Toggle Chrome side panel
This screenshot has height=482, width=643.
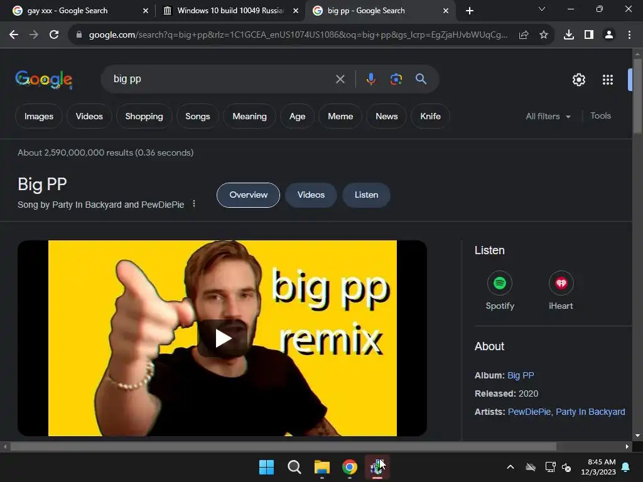pyautogui.click(x=588, y=35)
